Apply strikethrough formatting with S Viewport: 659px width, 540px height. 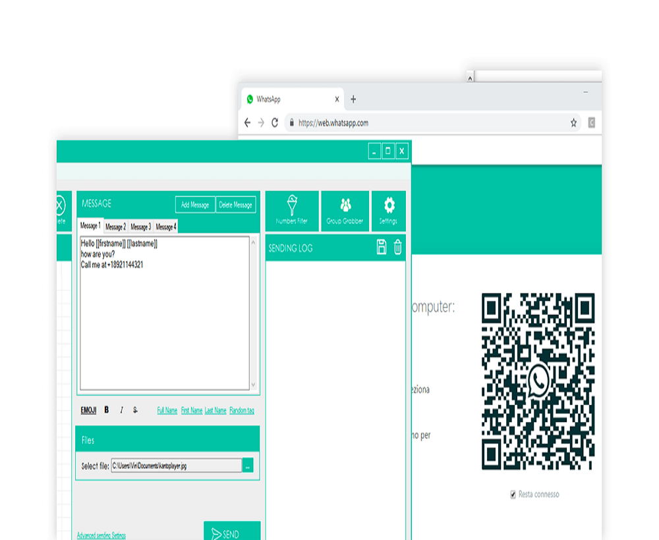pyautogui.click(x=135, y=410)
